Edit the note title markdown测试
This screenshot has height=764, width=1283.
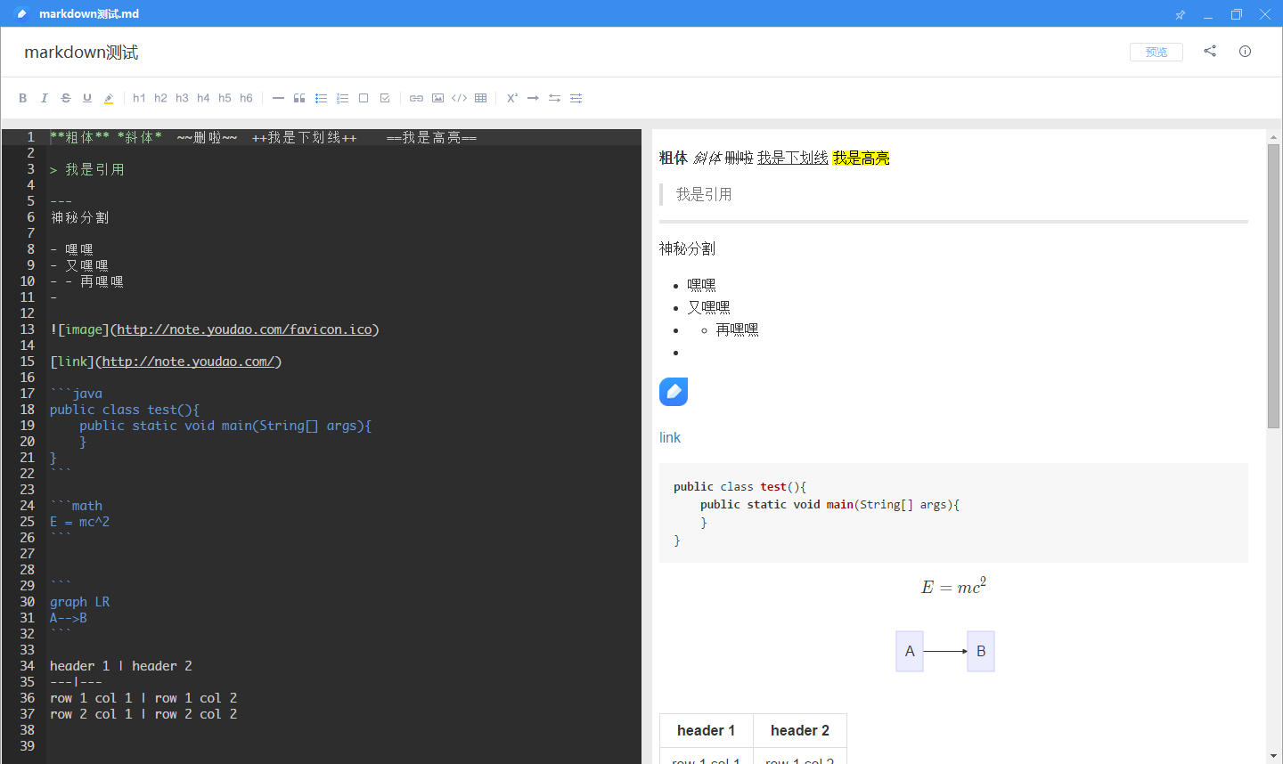pyautogui.click(x=81, y=53)
